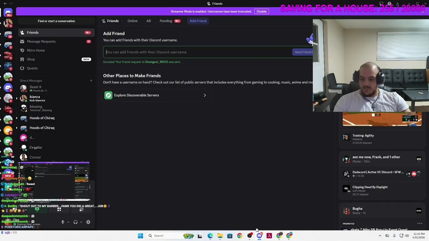Viewport: 429px width, 241px height.
Task: Open Dadscord Active VC Discord entry
Action: point(381,174)
